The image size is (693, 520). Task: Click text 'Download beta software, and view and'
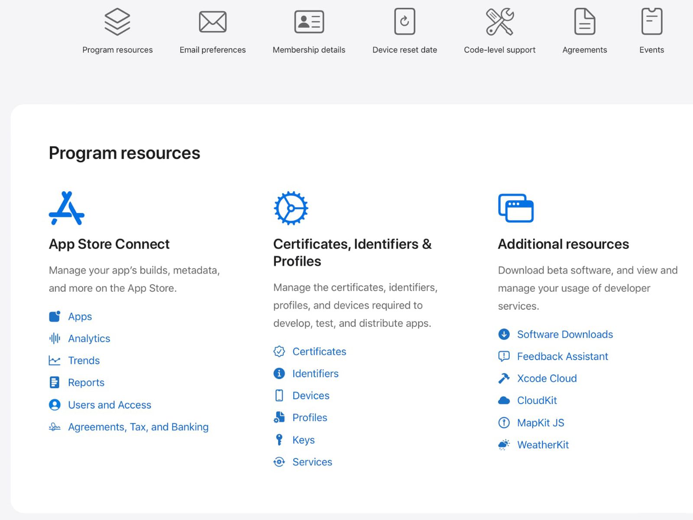coord(588,270)
